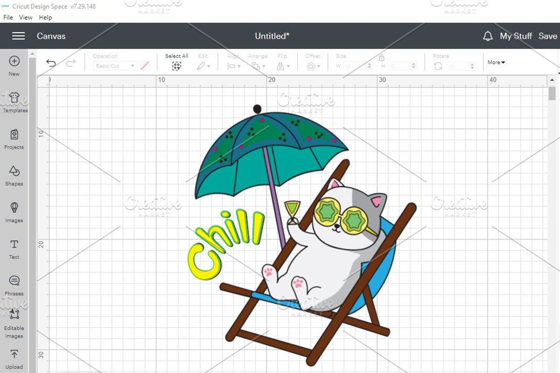Open Editable Images panel

click(x=14, y=324)
